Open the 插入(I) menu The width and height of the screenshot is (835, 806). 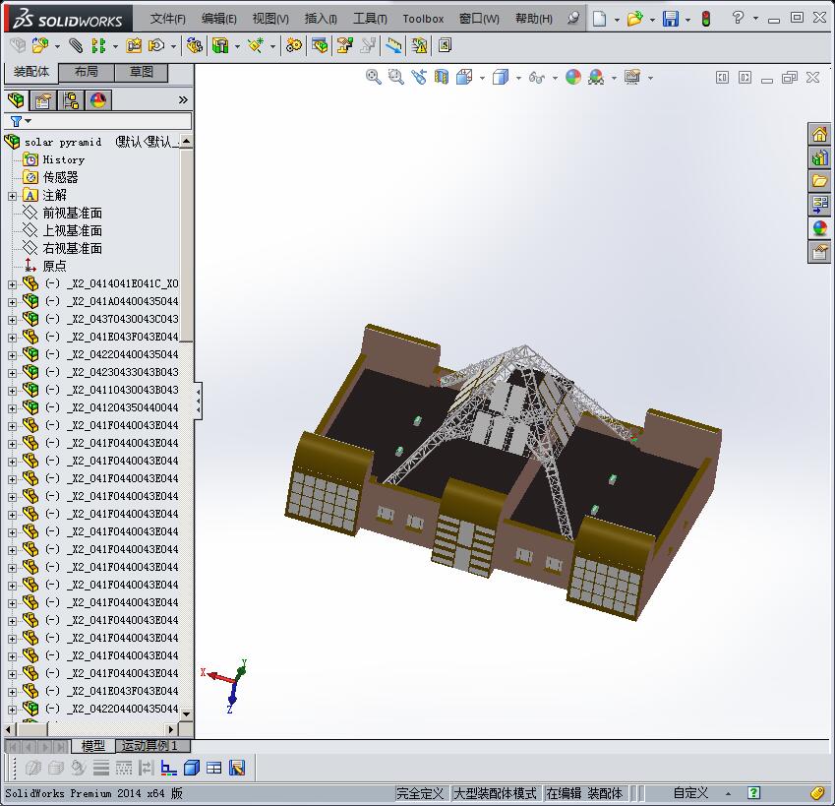[321, 19]
